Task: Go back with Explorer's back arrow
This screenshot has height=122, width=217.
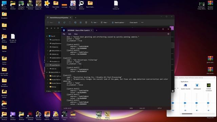Action: click(47, 28)
